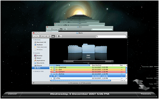Expand the SEARCH FOR sidebar section
The width and height of the screenshot is (159, 99).
[34, 71]
